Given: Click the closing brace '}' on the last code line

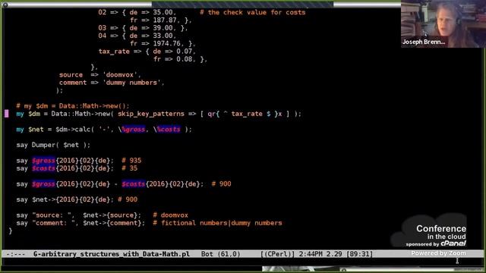Looking at the screenshot, I should tap(11, 231).
